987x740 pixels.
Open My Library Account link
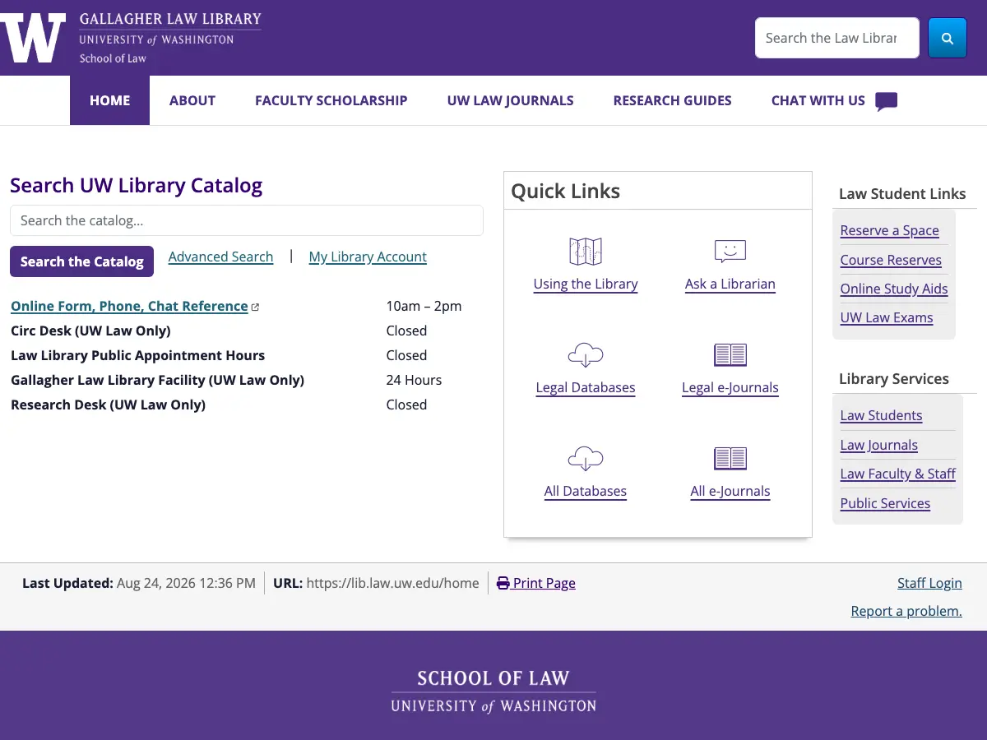368,257
